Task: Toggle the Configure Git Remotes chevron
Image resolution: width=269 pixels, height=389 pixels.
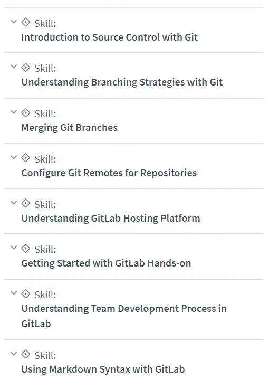Action: pyautogui.click(x=14, y=157)
